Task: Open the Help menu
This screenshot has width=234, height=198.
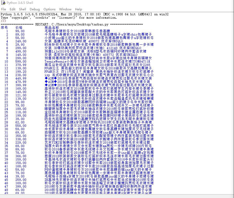Action: [x=78, y=9]
